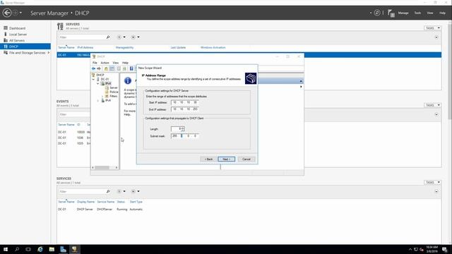The height and width of the screenshot is (254, 452).
Task: Sort Services by Display Name column
Action: click(x=85, y=202)
